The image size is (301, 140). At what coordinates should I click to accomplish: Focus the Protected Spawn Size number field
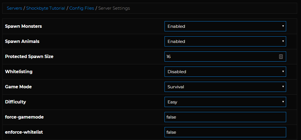[220, 57]
